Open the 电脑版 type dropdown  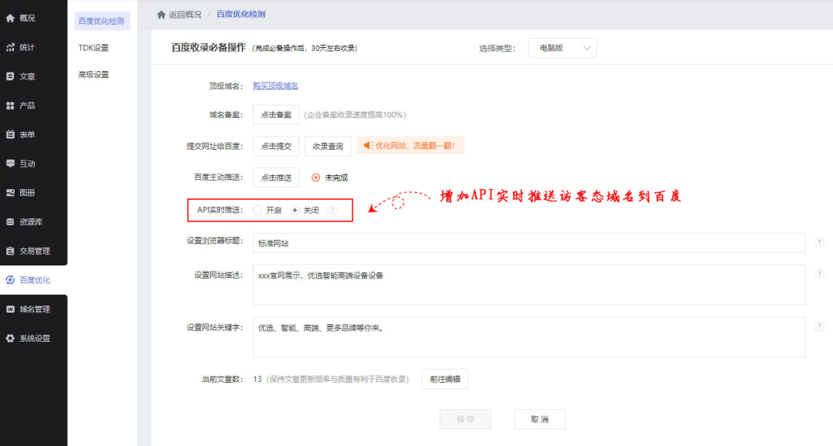[x=562, y=48]
